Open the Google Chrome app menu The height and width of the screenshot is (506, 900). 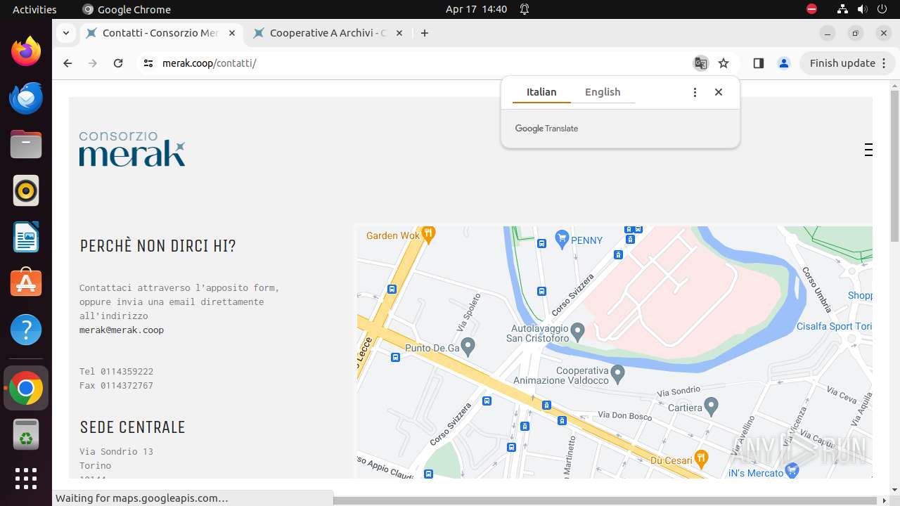click(x=127, y=9)
